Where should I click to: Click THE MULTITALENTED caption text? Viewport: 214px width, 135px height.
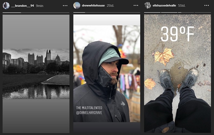(89, 108)
